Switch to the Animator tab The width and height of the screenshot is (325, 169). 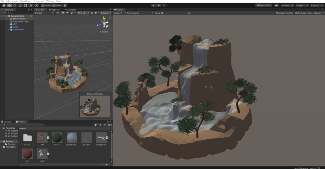[70, 9]
